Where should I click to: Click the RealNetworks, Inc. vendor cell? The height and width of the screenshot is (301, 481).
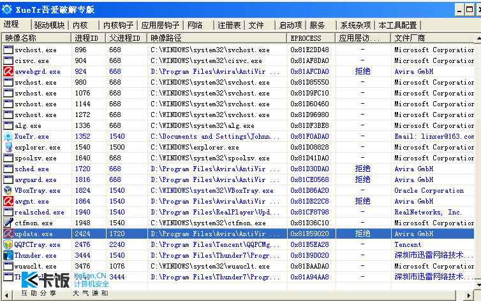(428, 213)
